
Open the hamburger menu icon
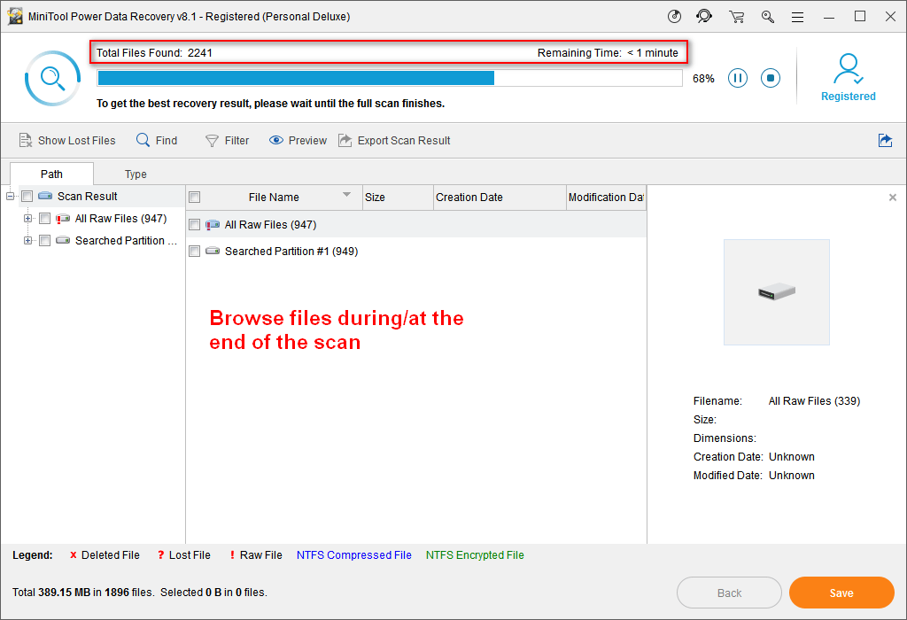798,18
